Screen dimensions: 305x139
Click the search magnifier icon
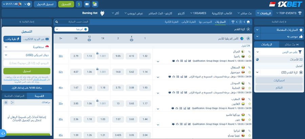(x=57, y=22)
